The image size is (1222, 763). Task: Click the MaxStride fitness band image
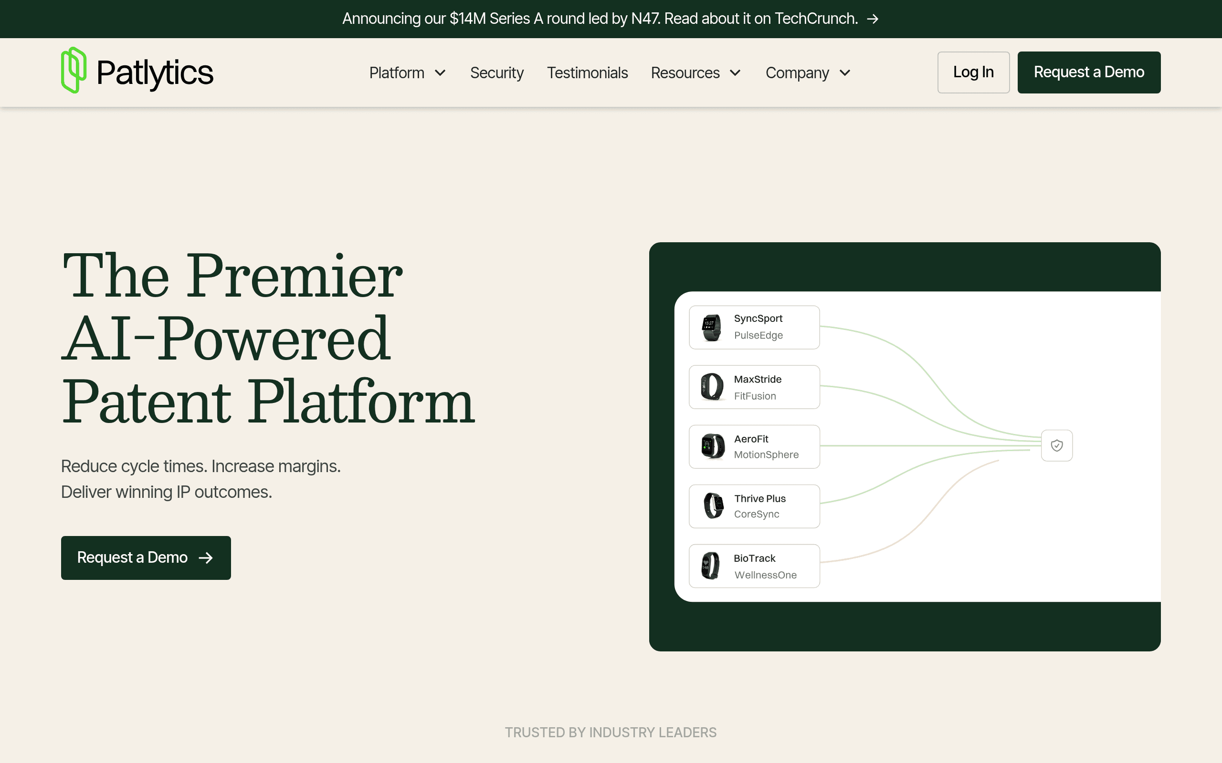(712, 387)
